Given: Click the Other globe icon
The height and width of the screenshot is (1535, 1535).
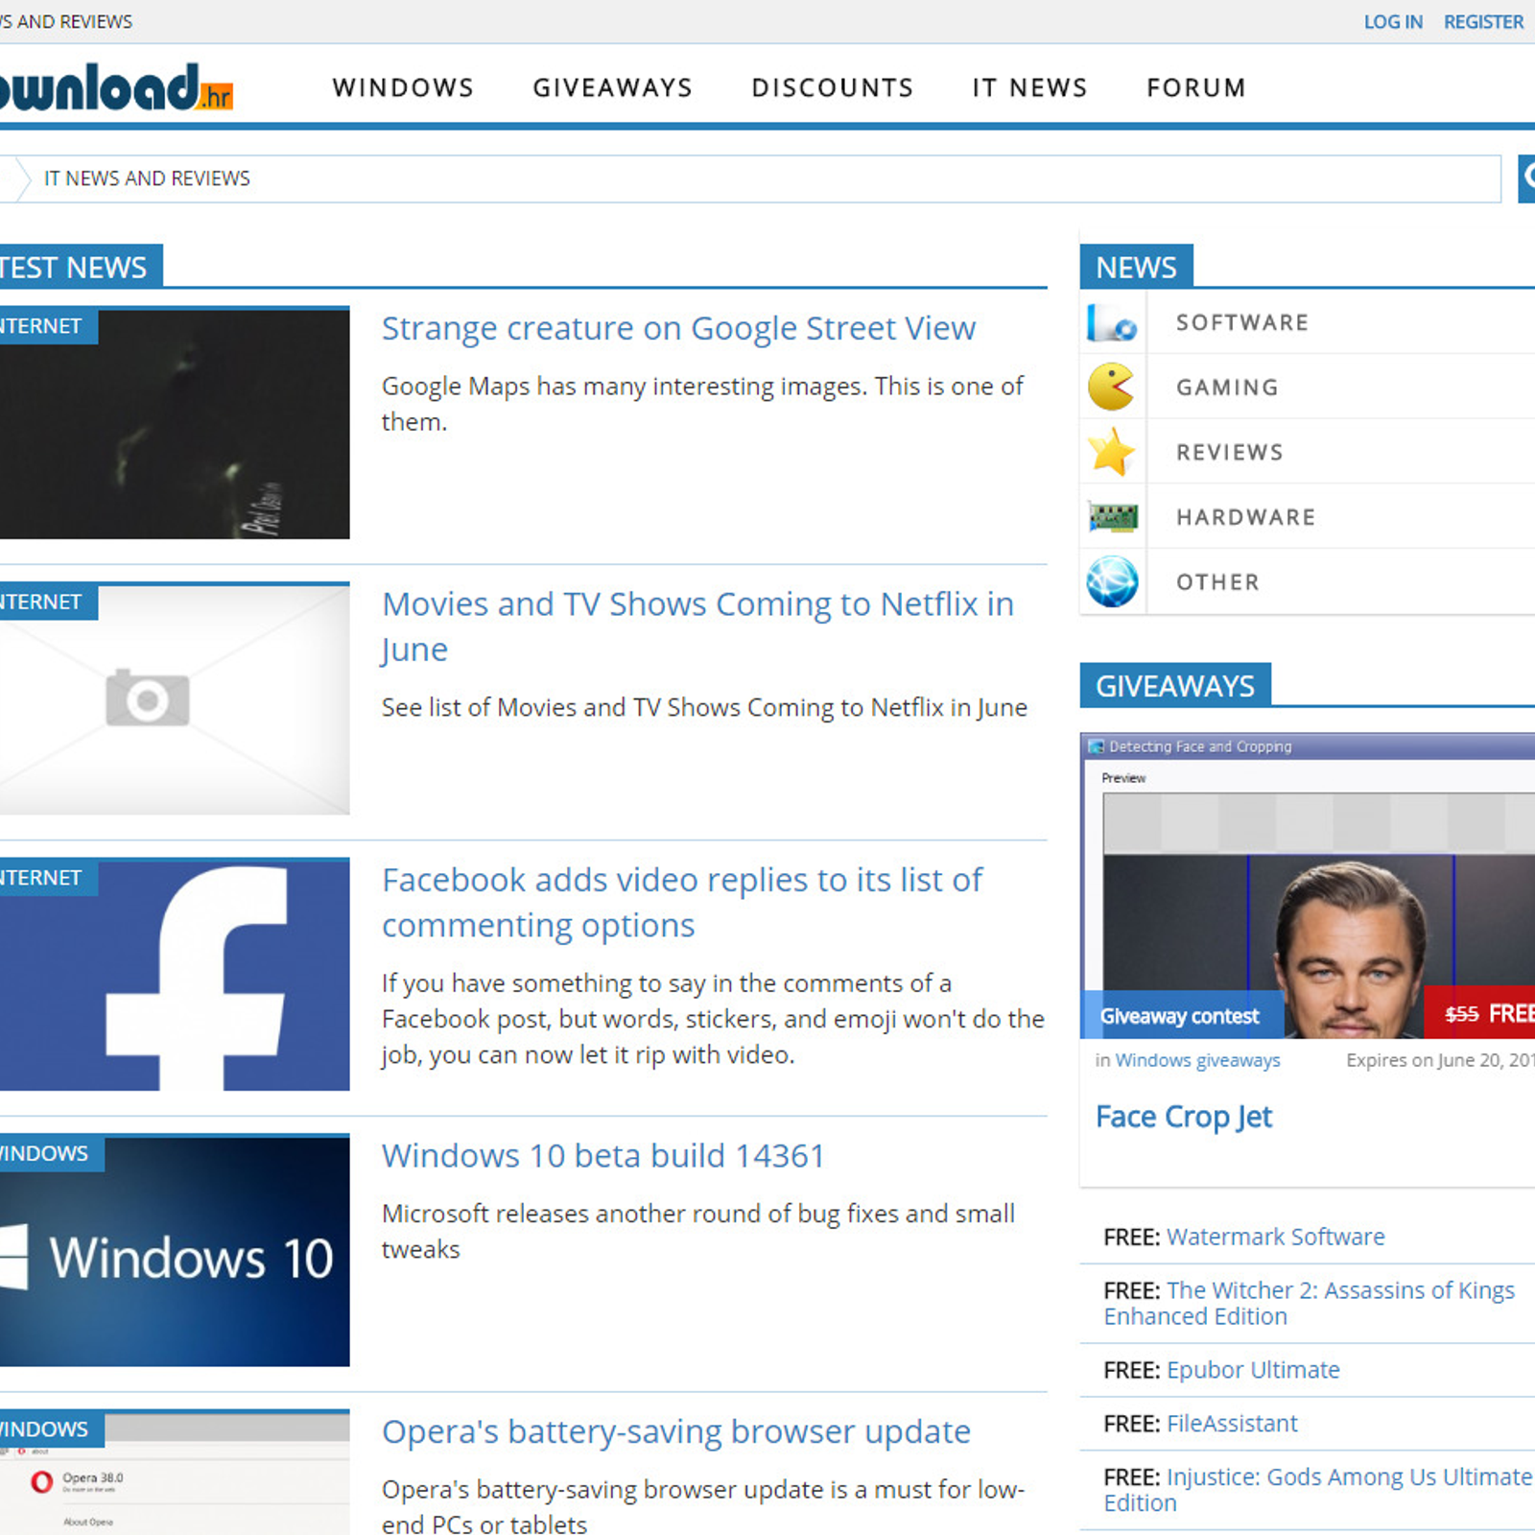Looking at the screenshot, I should tap(1113, 582).
